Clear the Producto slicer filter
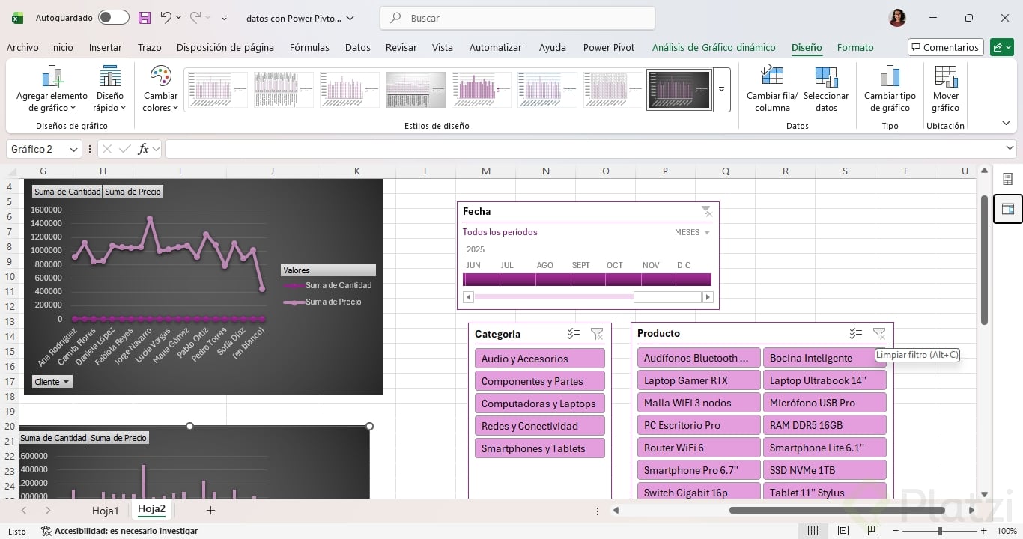 [879, 334]
